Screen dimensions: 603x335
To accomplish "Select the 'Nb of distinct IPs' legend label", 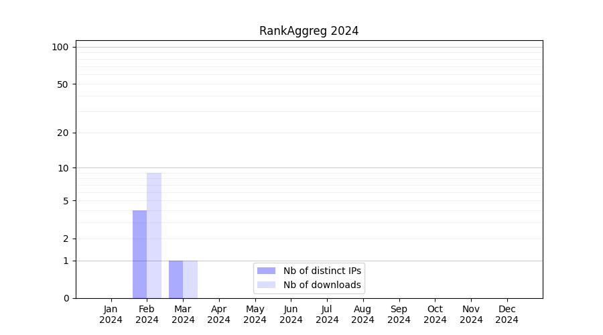I will coord(322,271).
